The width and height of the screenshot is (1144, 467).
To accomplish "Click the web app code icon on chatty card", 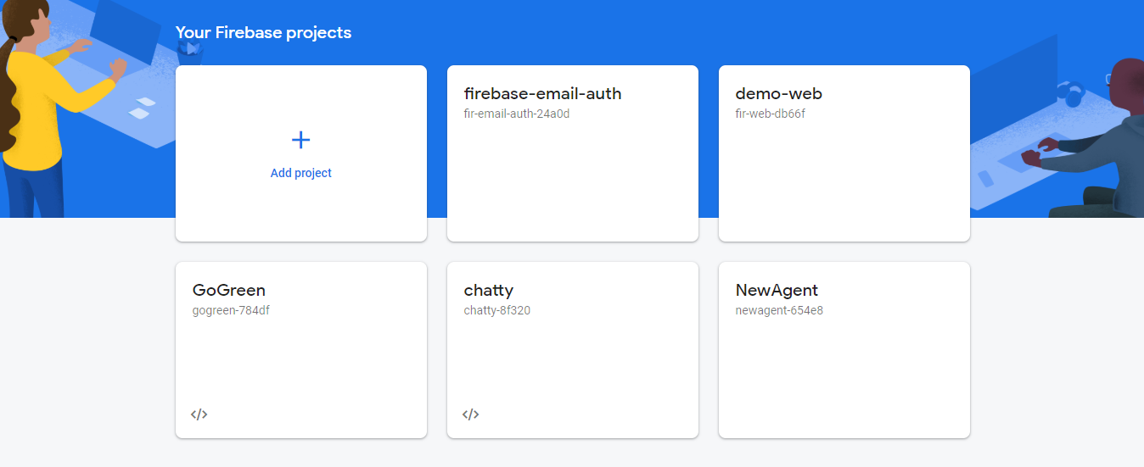I will (471, 414).
